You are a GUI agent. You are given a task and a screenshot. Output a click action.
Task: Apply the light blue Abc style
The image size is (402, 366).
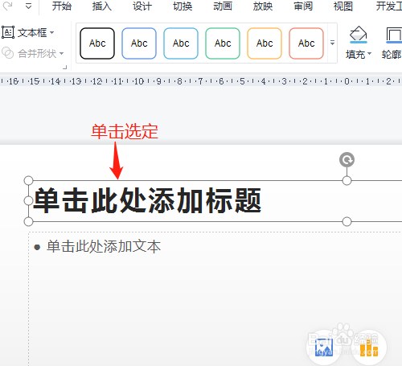tap(181, 43)
